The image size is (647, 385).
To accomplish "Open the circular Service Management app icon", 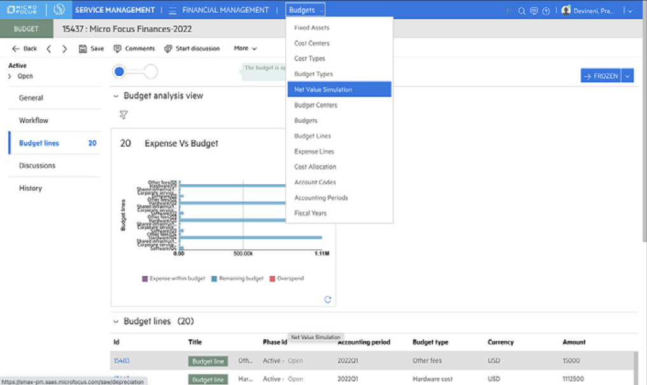I will 59,10.
